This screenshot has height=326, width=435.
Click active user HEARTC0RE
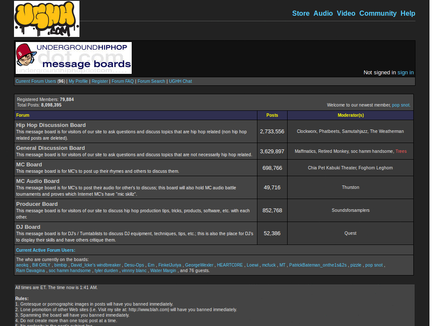tap(230, 265)
